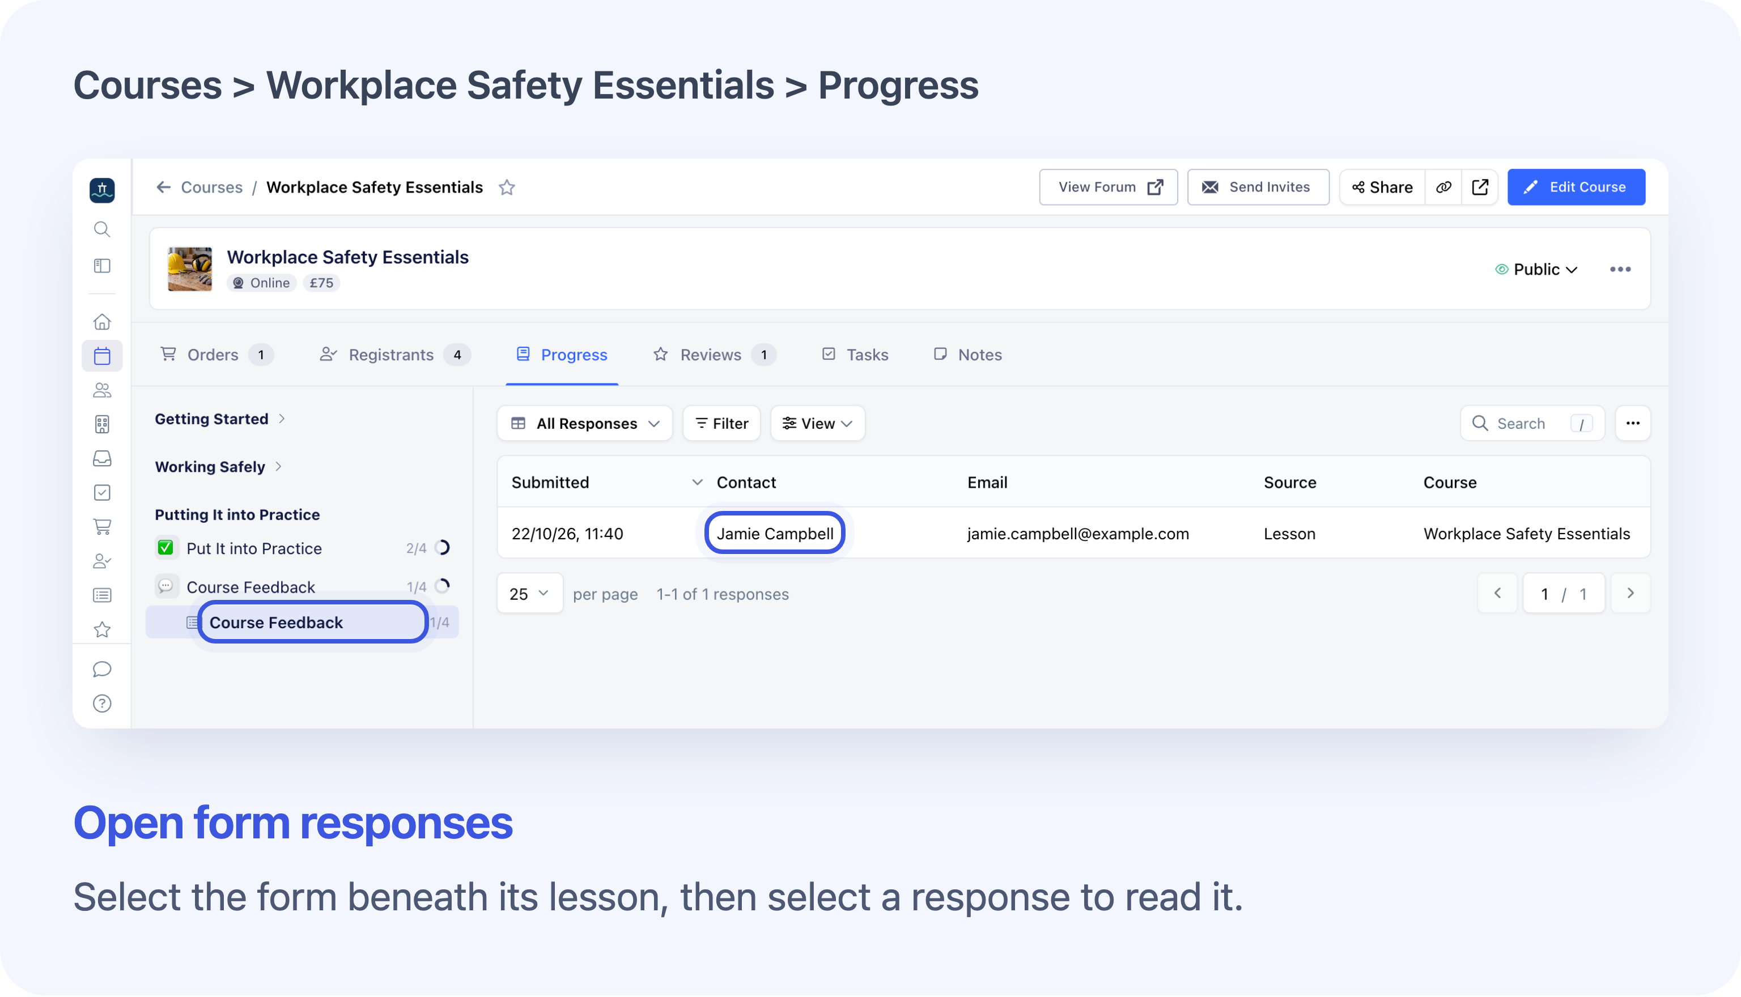
Task: Open the table three-dot more options button
Action: pyautogui.click(x=1632, y=423)
